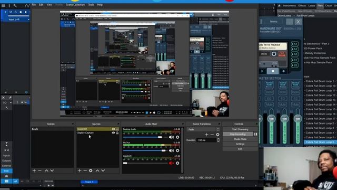The image size is (337, 190).
Task: Remove selected scene with the minus icon
Action: [40, 170]
